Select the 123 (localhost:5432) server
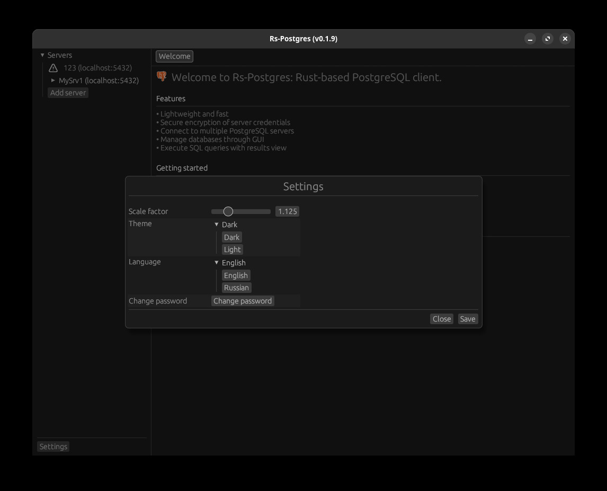Image resolution: width=607 pixels, height=491 pixels. coord(97,68)
